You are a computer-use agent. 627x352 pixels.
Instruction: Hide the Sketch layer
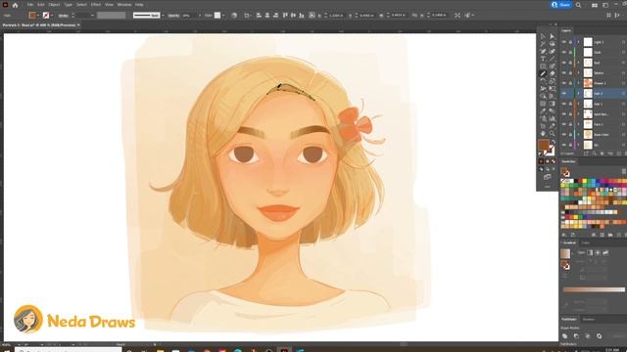564,73
